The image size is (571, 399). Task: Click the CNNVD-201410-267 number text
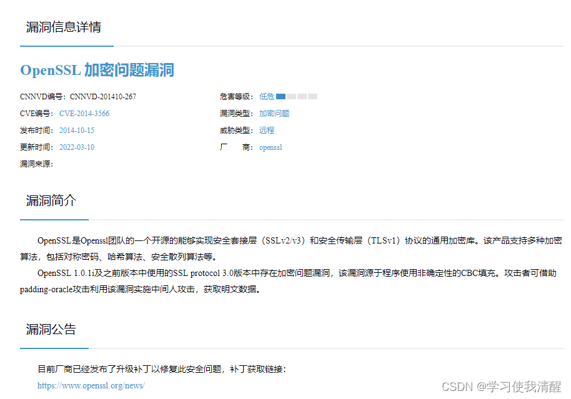103,97
